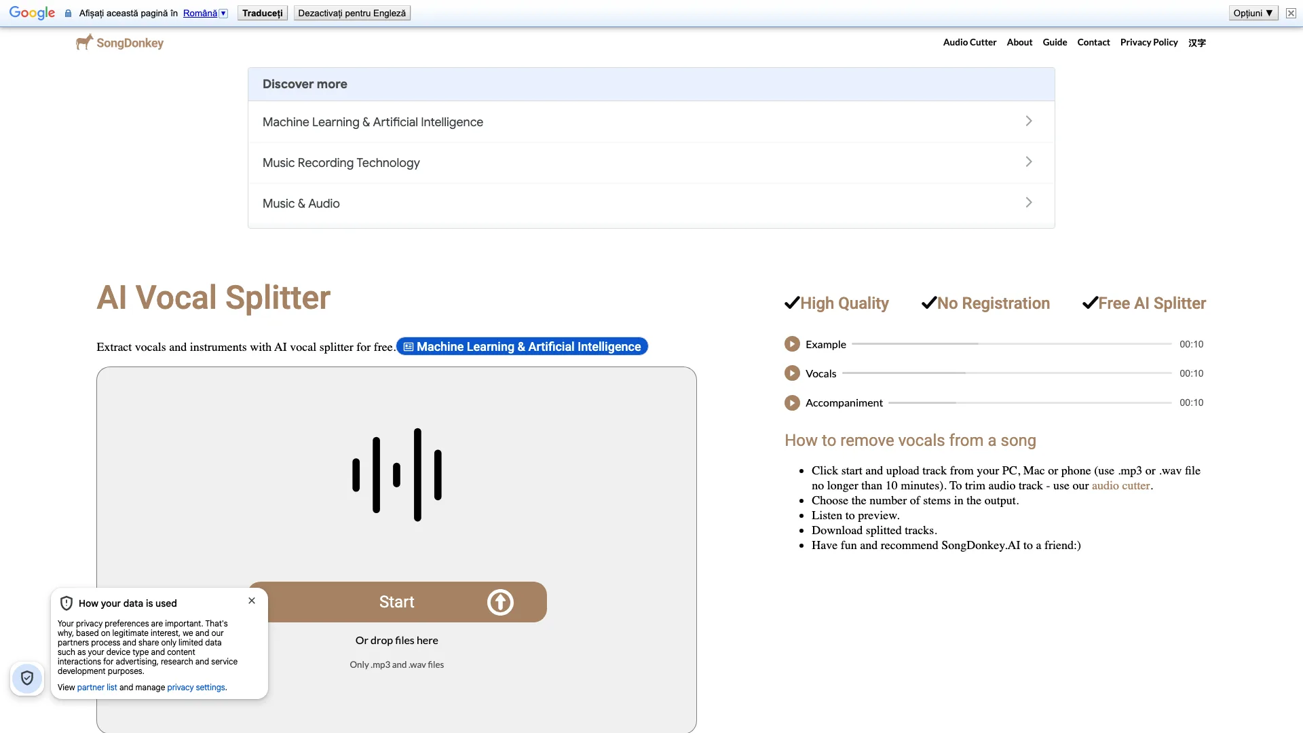Viewport: 1303px width, 733px height.
Task: Click the Google logo in translate bar
Action: [32, 13]
